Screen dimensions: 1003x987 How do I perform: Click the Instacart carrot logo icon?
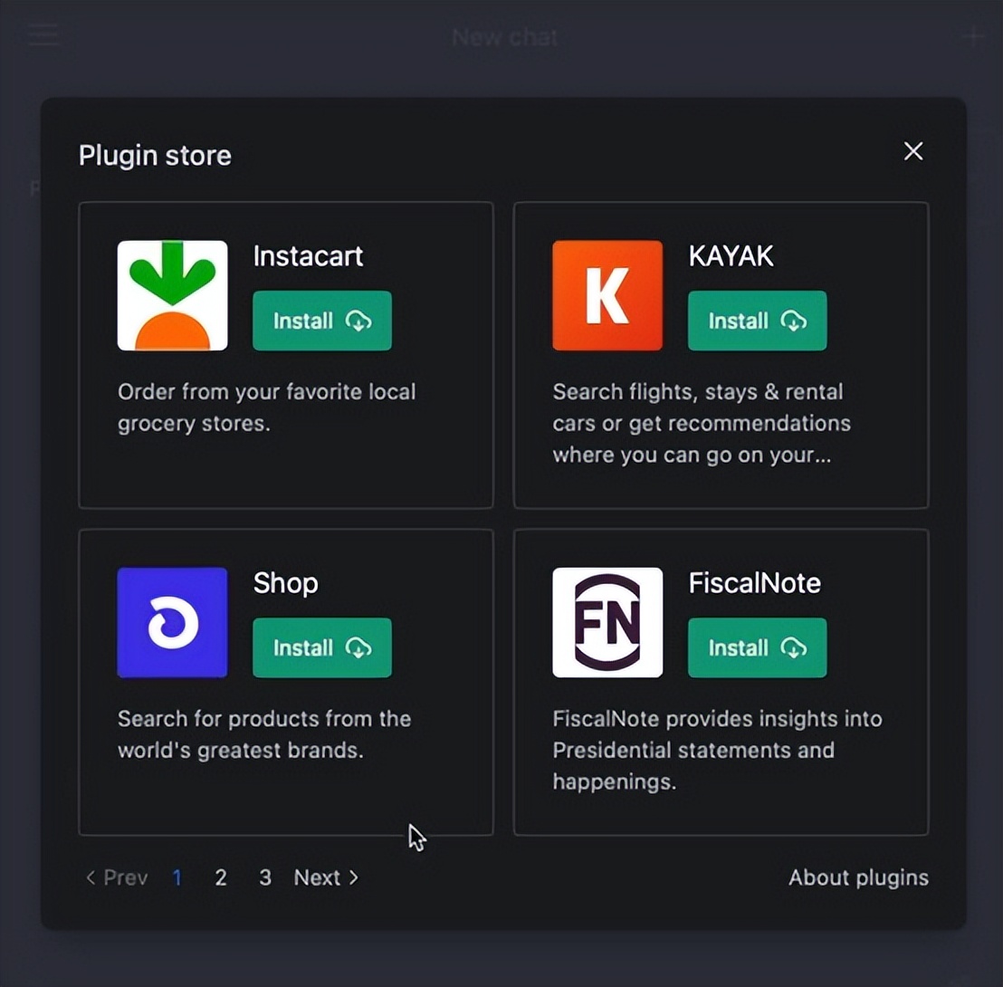(172, 295)
